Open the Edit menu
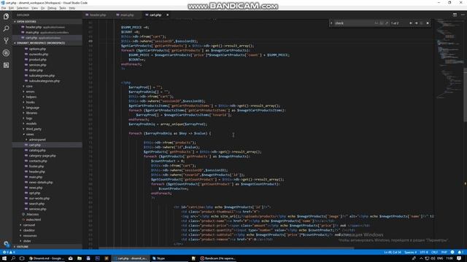This screenshot has width=467, height=262. (12, 8)
